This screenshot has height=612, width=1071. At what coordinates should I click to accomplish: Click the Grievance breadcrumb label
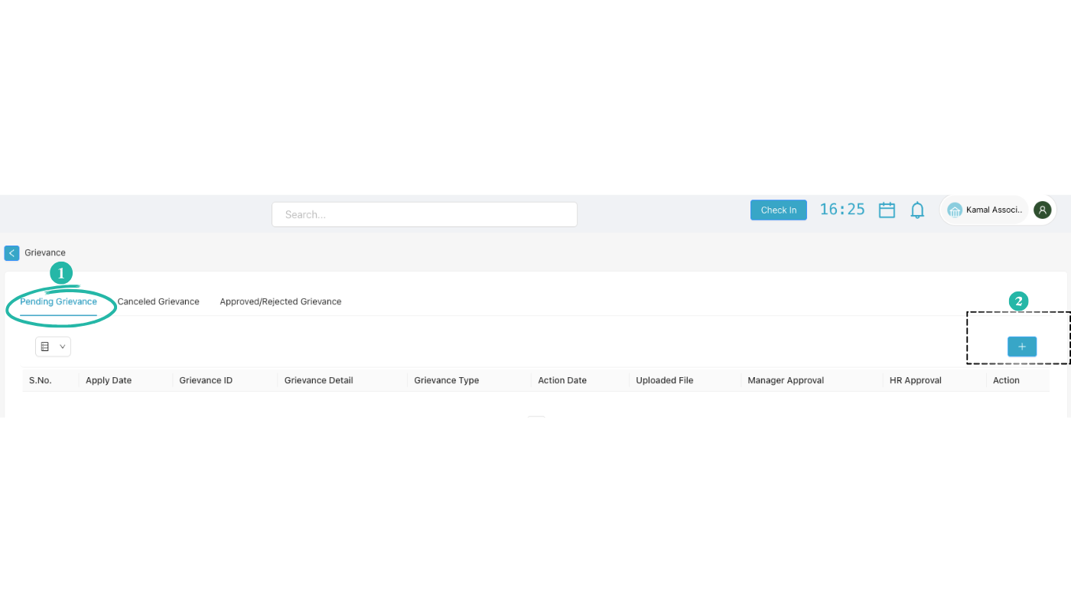tap(44, 252)
